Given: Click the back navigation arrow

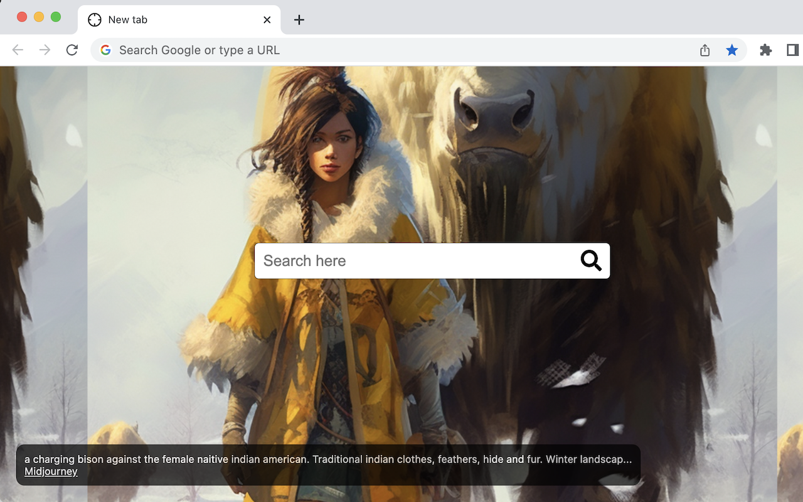Looking at the screenshot, I should pyautogui.click(x=18, y=50).
